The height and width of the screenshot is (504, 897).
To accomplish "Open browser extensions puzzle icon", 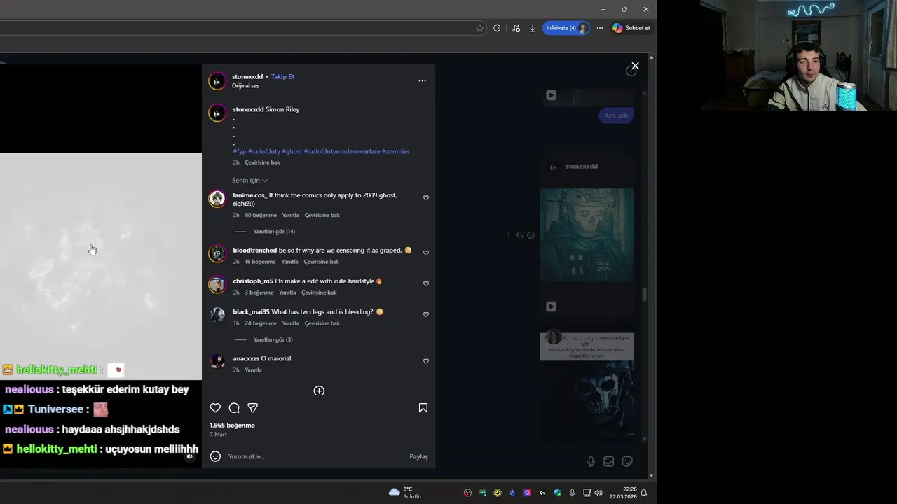I will coord(497,28).
